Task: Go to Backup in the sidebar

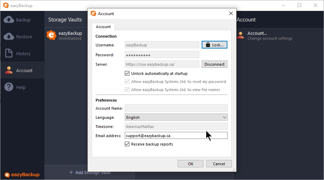Action: [x=22, y=20]
